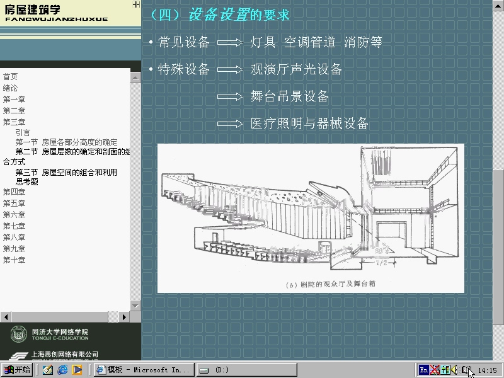
Task: Open the notepad-and-pencil quick launch icon
Action: (48, 370)
